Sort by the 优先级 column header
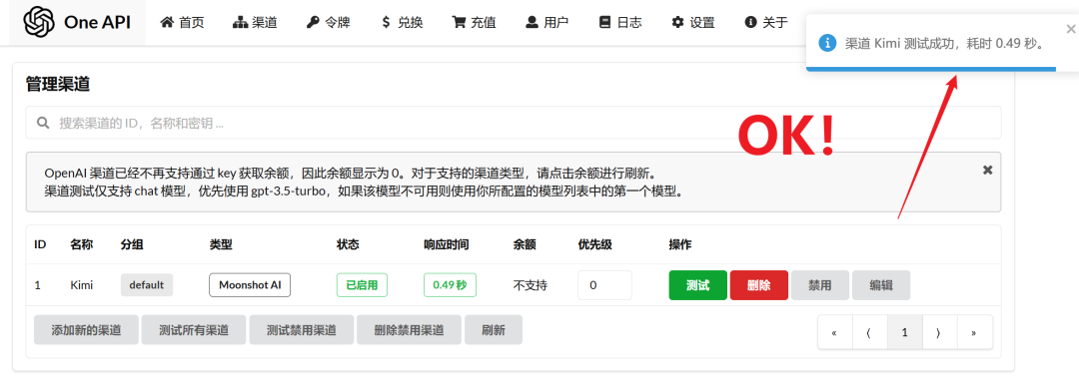The image size is (1079, 384). pyautogui.click(x=595, y=244)
